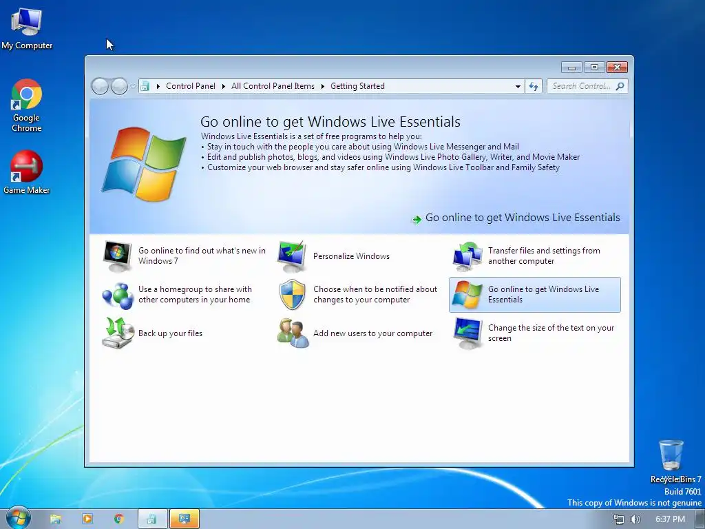Expand the arrow after Control Panel breadcrumb
Viewport: 705px width, 529px height.
coord(224,86)
